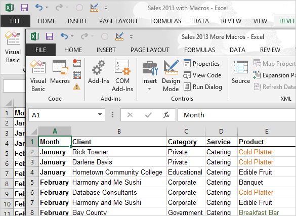Select the Banquet product cell
The width and height of the screenshot is (296, 216).
[267, 182]
